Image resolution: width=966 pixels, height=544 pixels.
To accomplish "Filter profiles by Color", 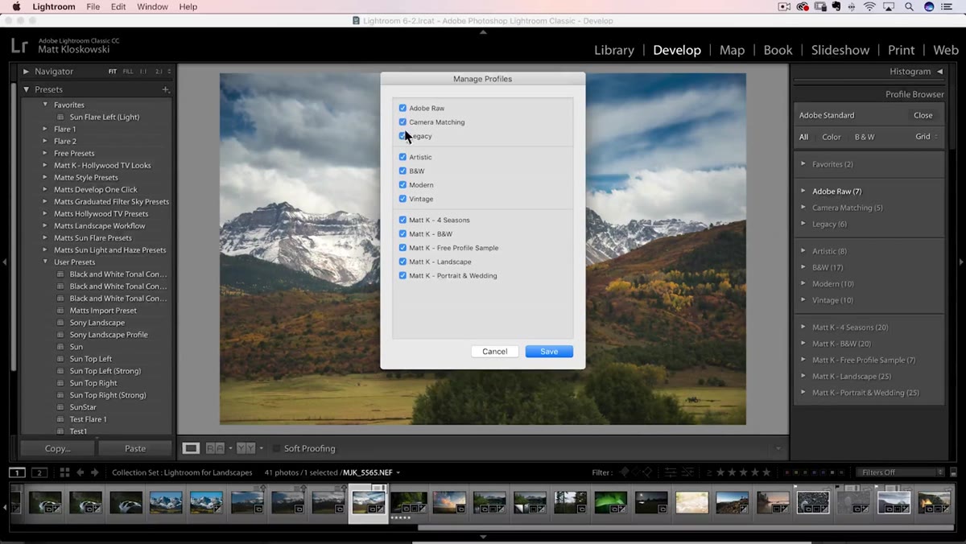I will click(832, 137).
